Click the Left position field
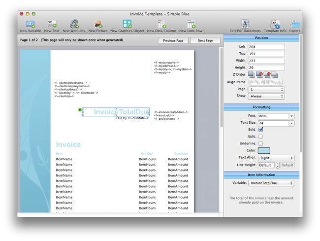This screenshot has height=241, width=320. [266, 47]
